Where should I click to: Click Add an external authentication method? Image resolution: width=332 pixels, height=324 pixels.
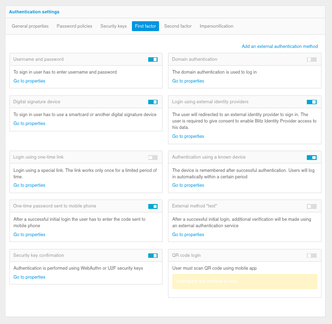[x=280, y=46]
